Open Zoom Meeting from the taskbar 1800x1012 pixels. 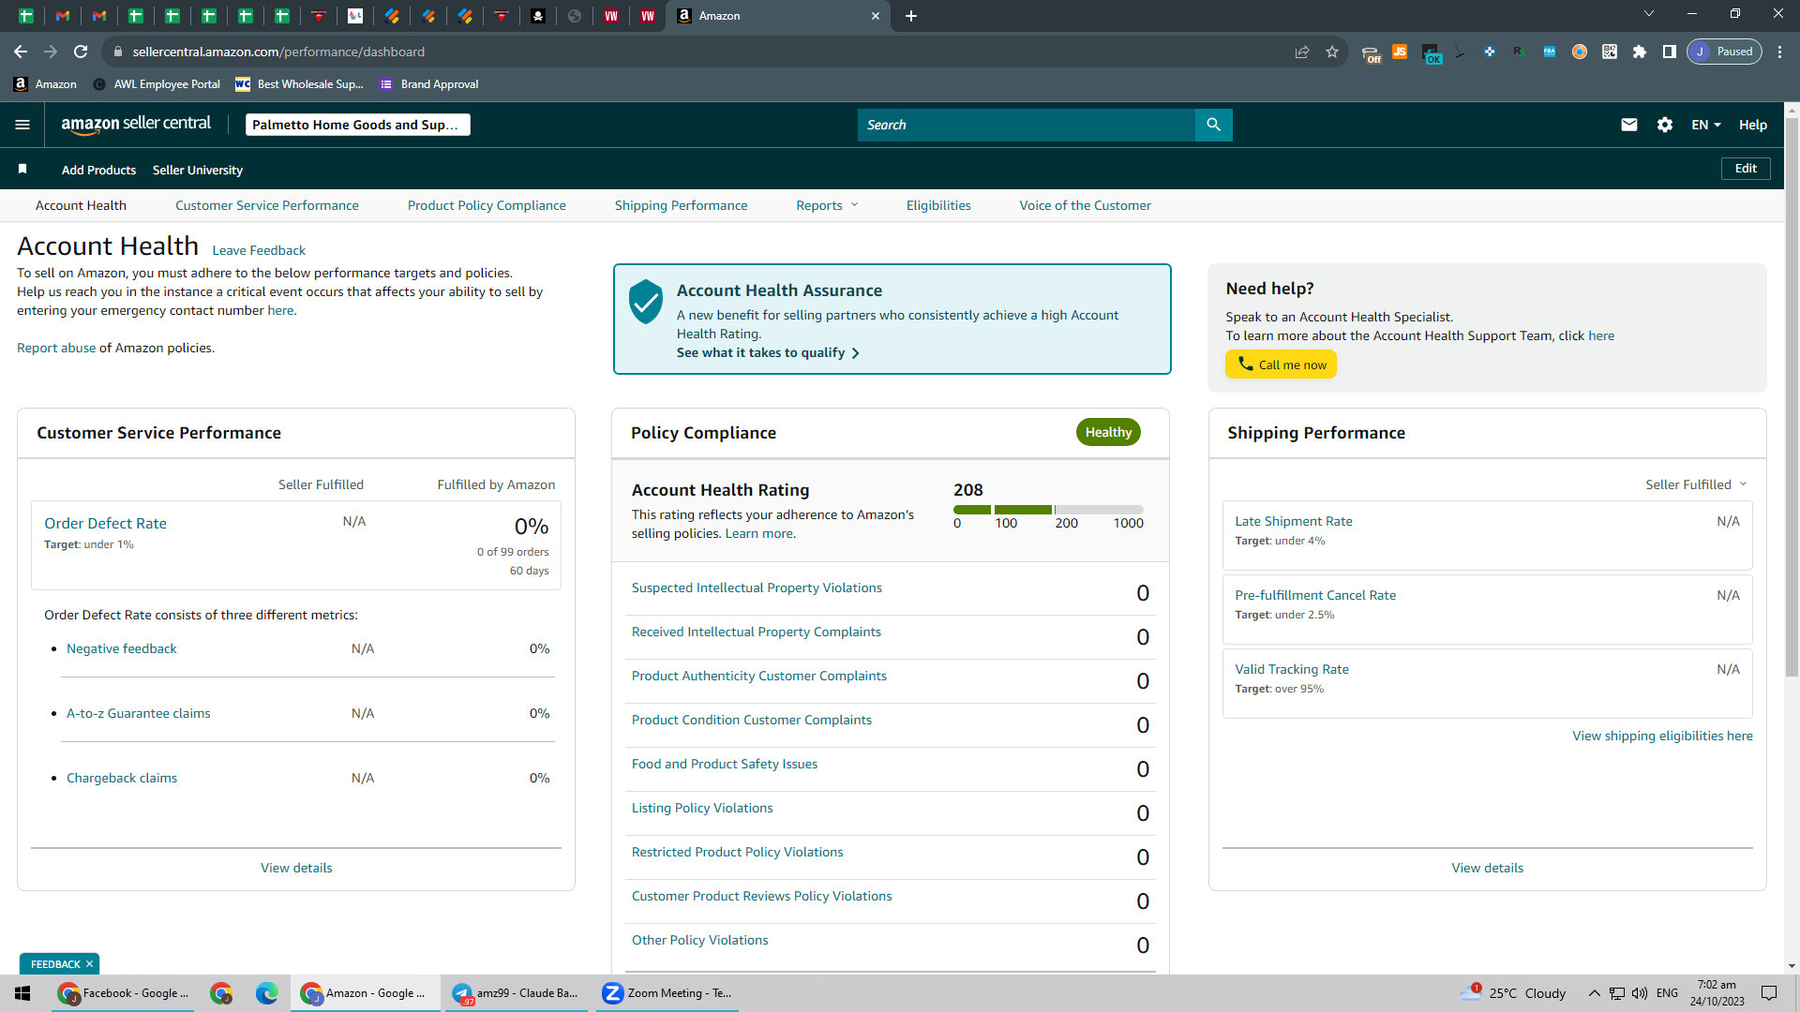pyautogui.click(x=667, y=993)
